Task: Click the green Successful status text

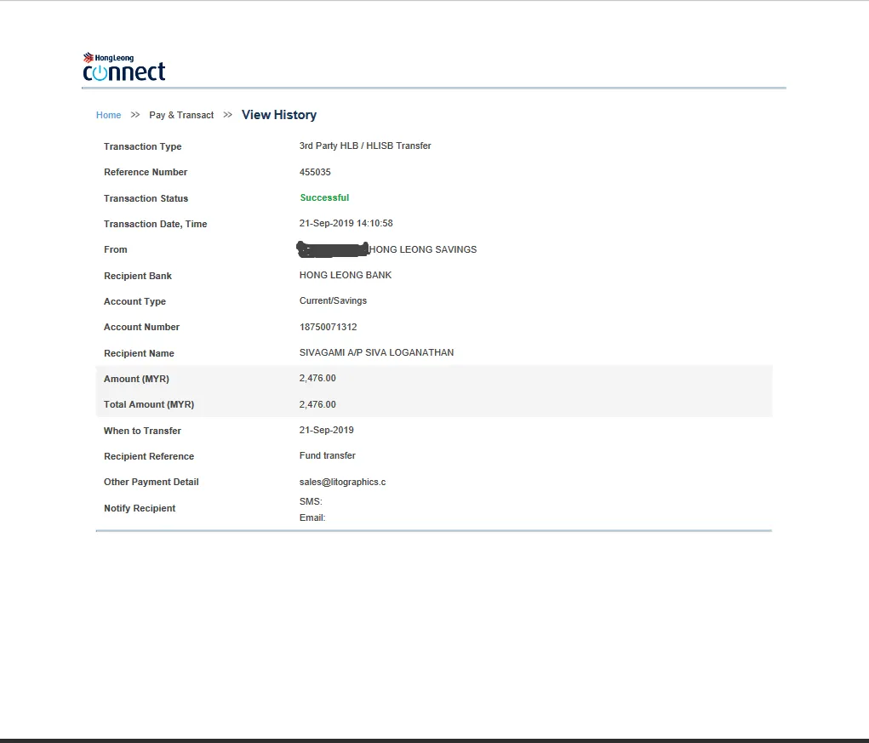Action: [x=324, y=197]
